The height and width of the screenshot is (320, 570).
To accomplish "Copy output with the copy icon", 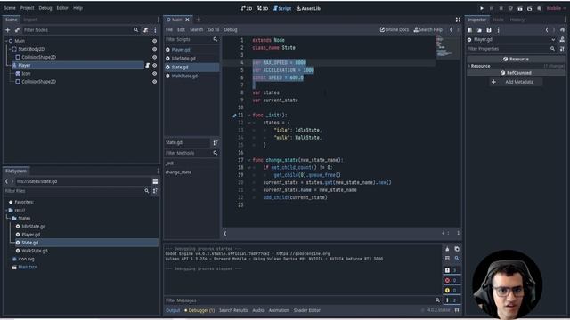I will point(457,249).
